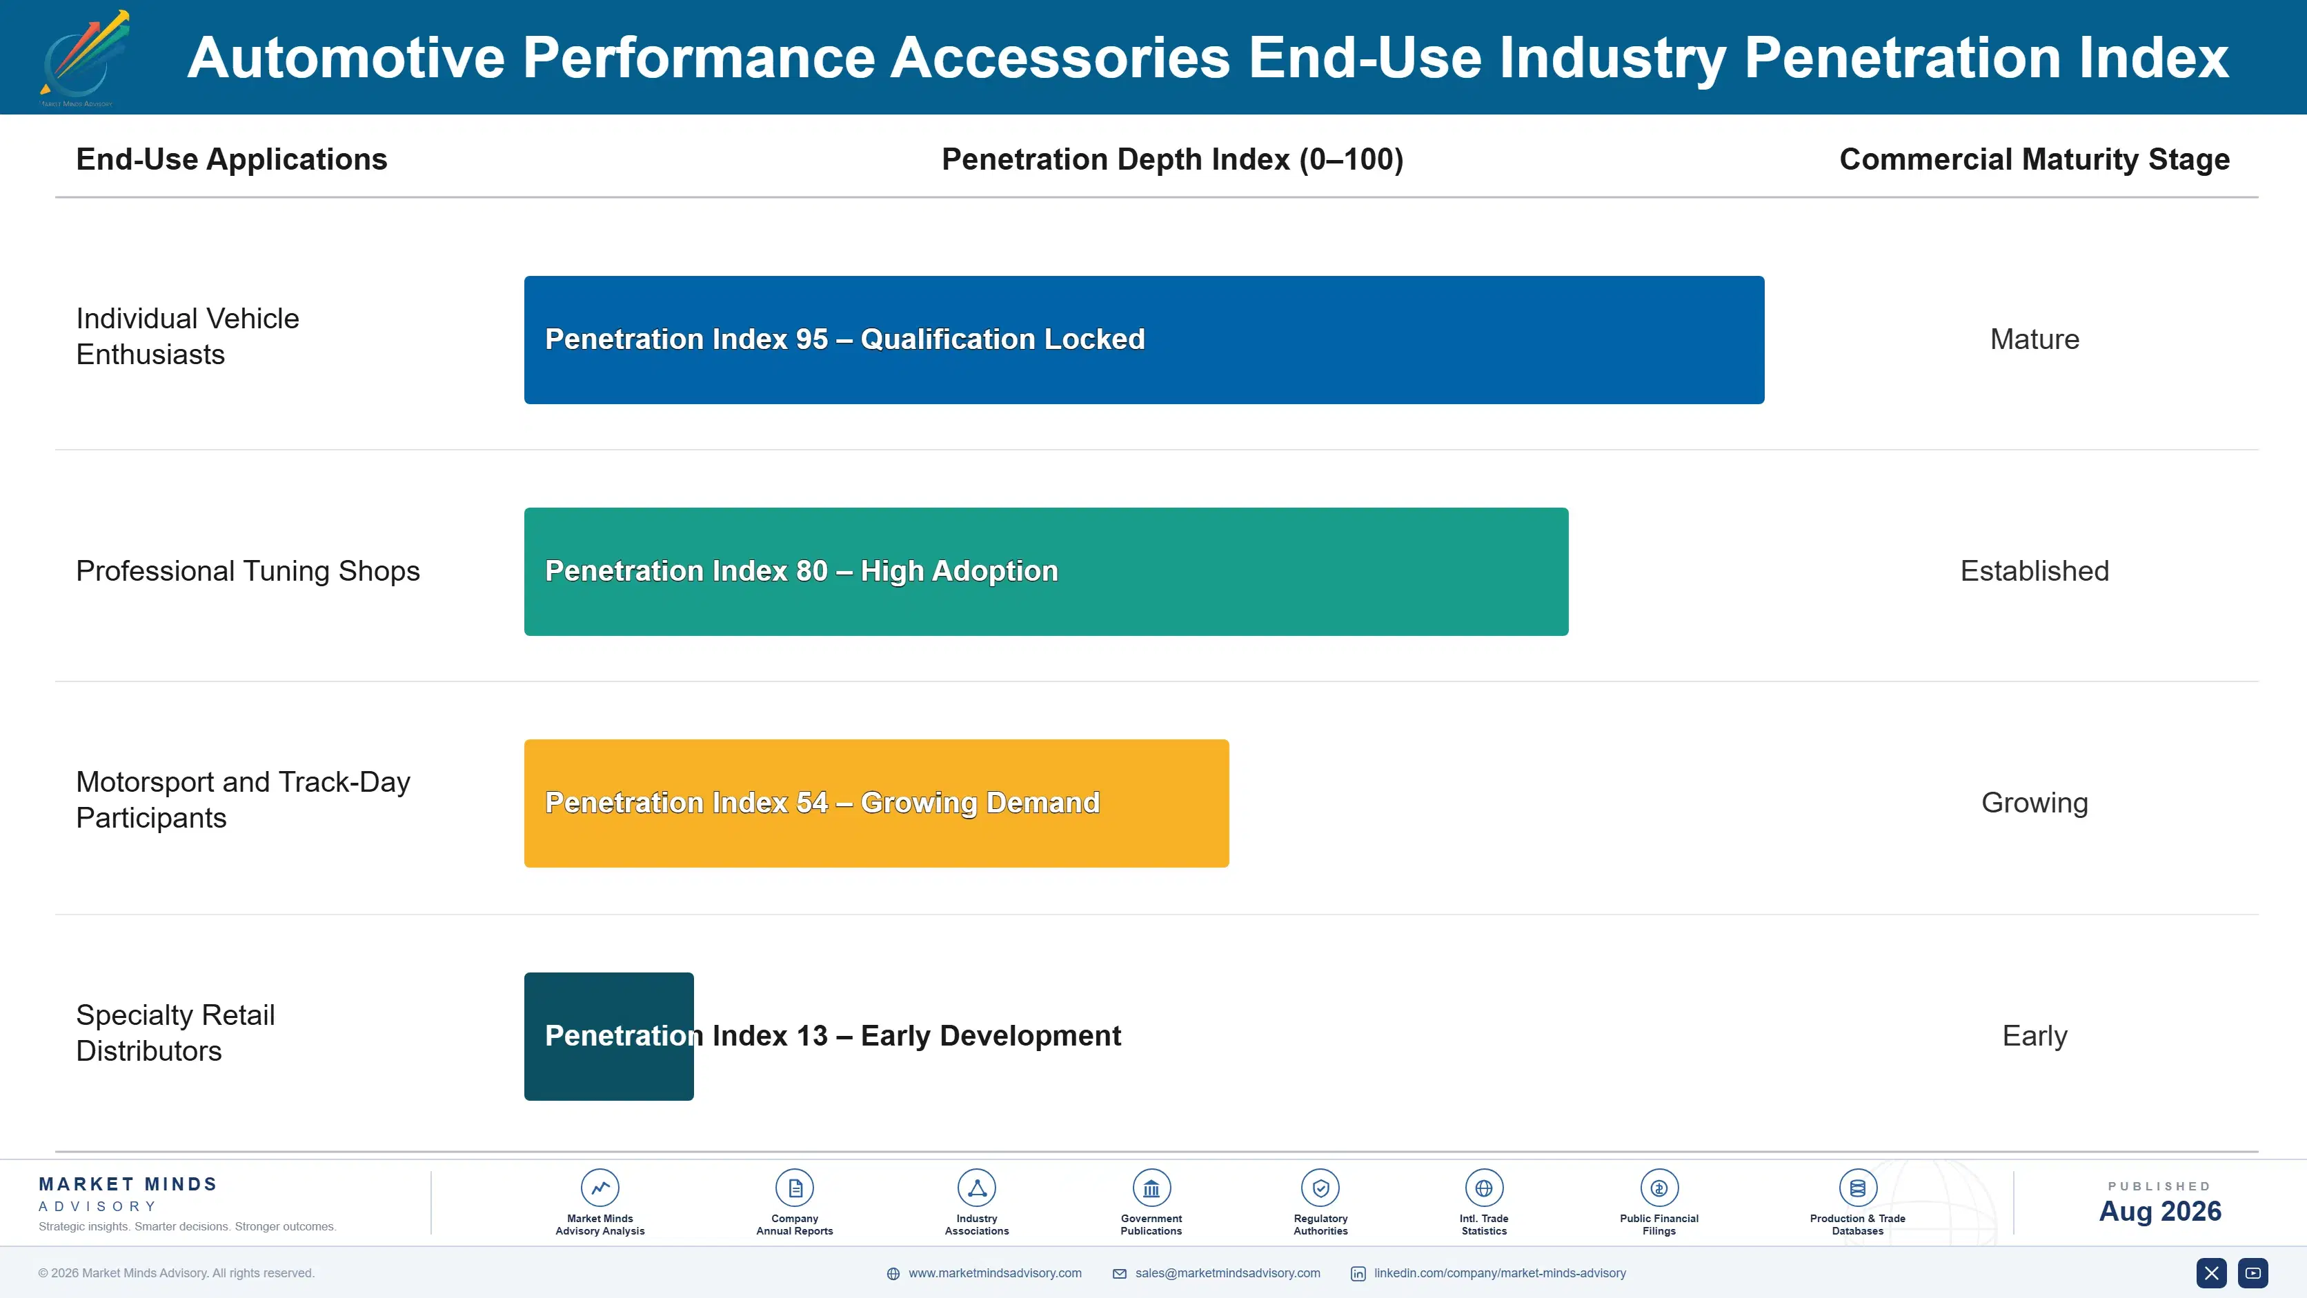Click the Commercial Maturity Stage header
The width and height of the screenshot is (2307, 1298).
tap(2034, 159)
